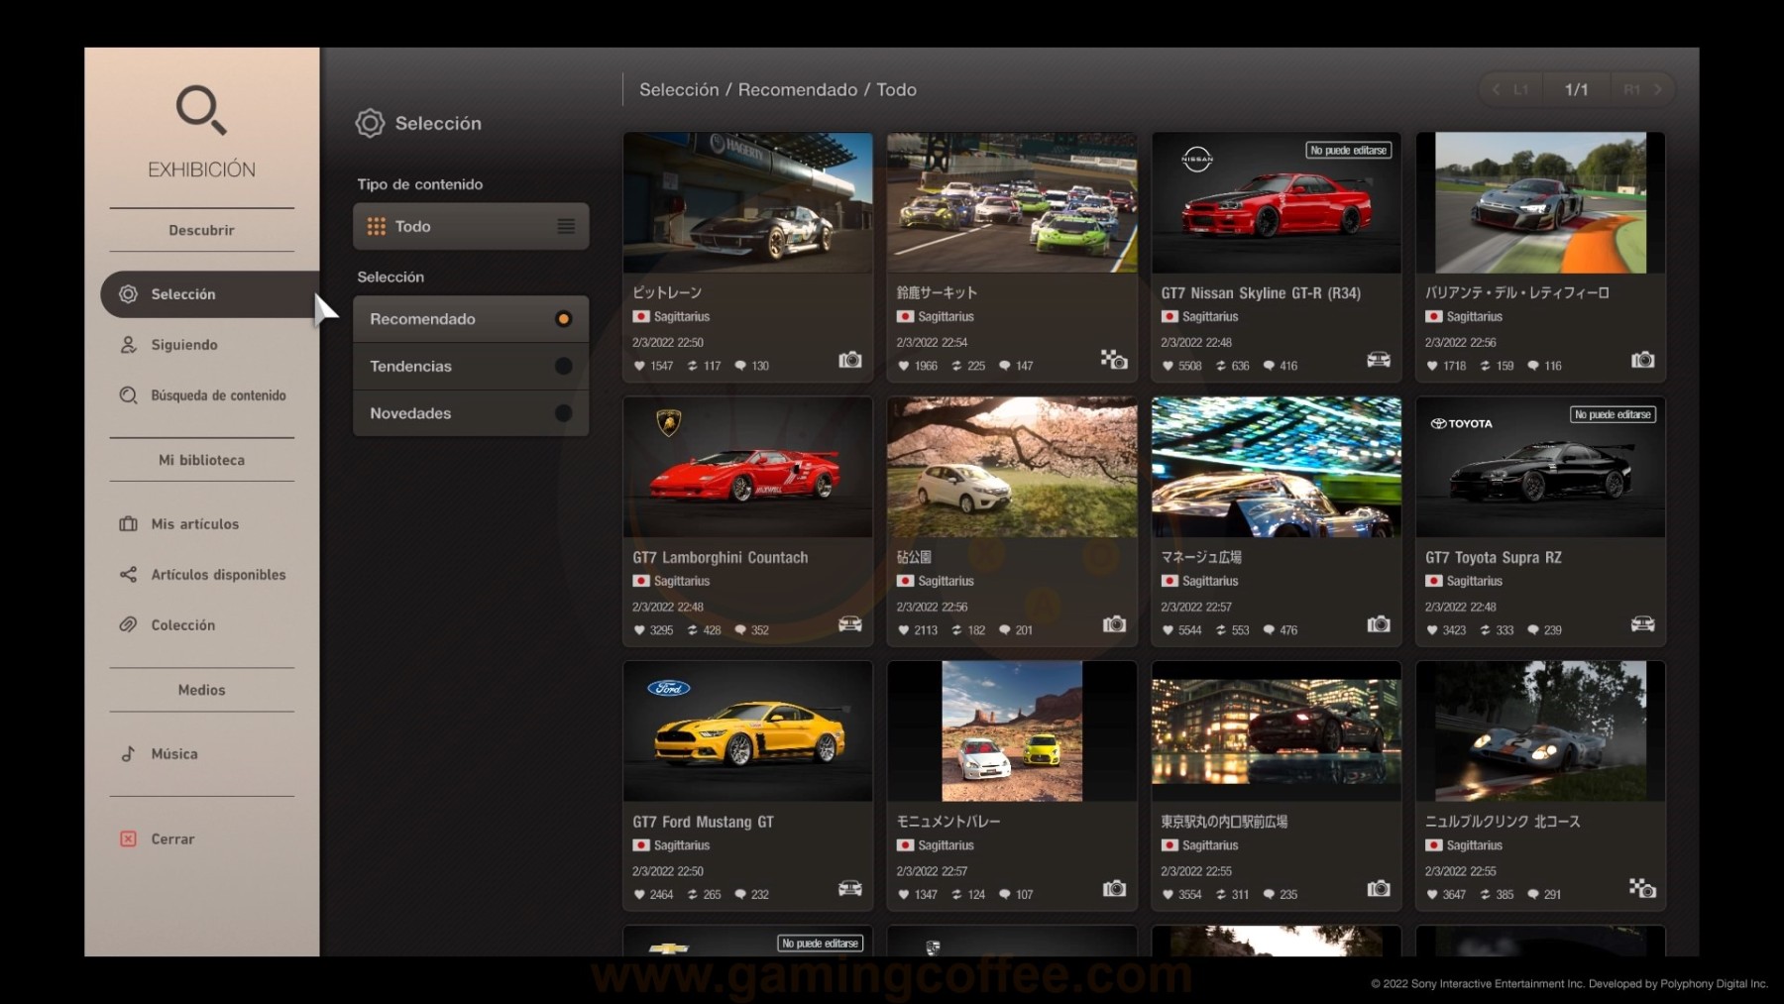Click car icon on Ford Mustang GT card

(850, 889)
